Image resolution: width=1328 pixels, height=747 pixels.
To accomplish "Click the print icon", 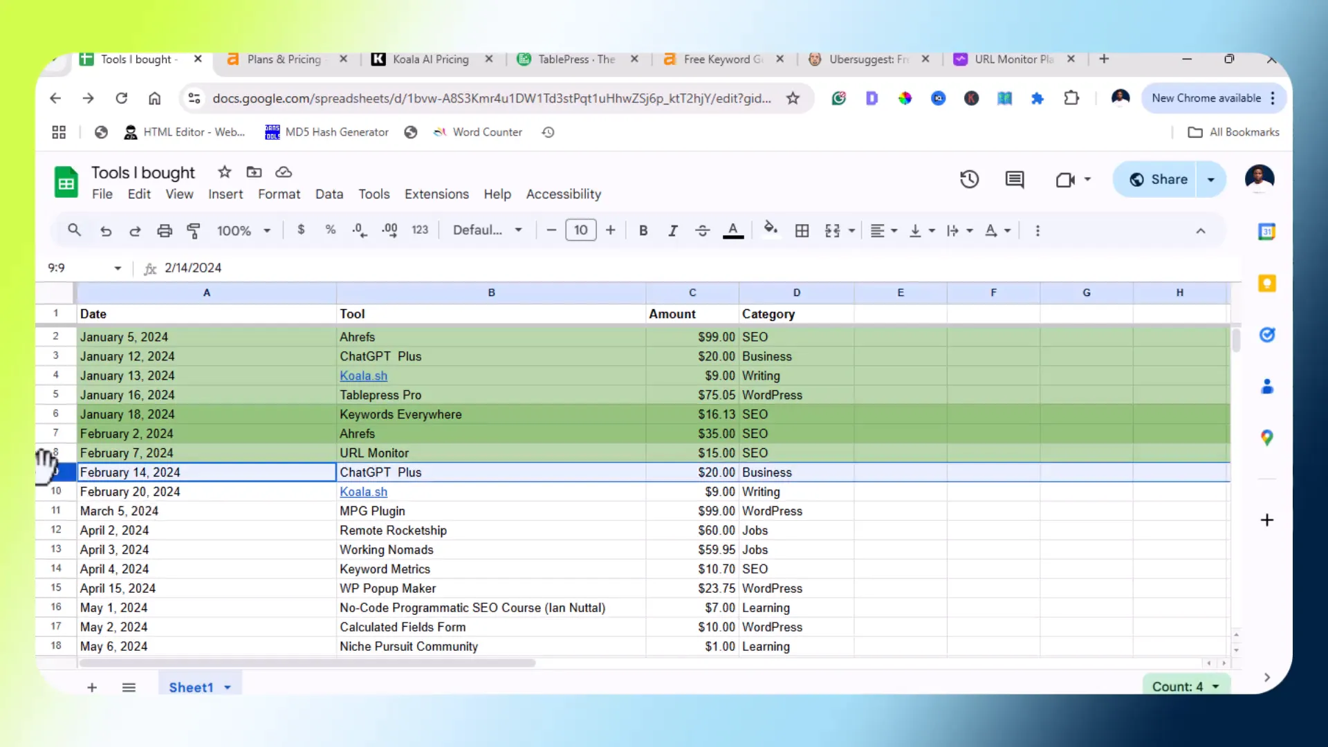I will click(x=164, y=231).
